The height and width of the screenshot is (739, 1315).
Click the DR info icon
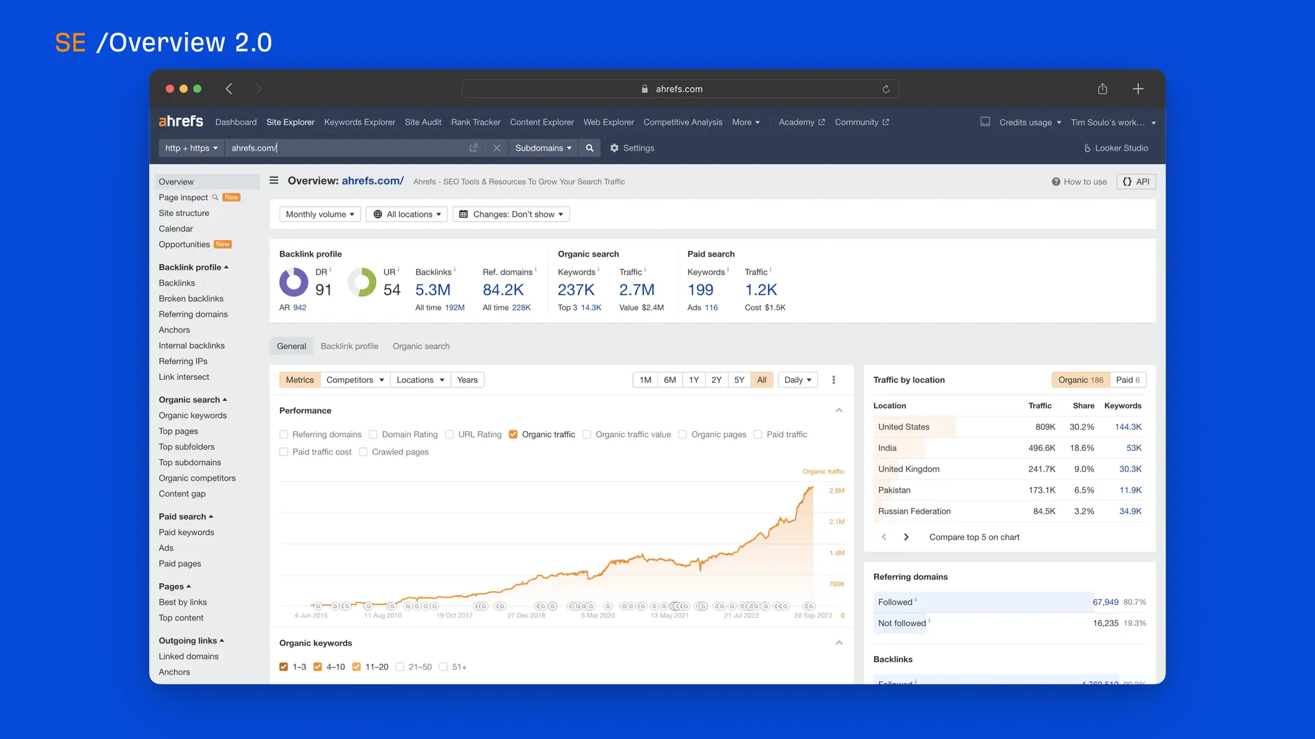tap(330, 269)
